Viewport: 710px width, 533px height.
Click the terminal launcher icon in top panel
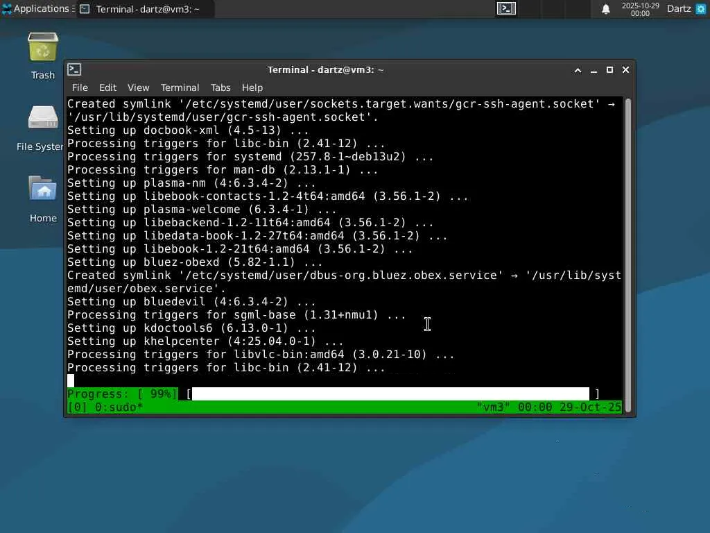(x=506, y=8)
